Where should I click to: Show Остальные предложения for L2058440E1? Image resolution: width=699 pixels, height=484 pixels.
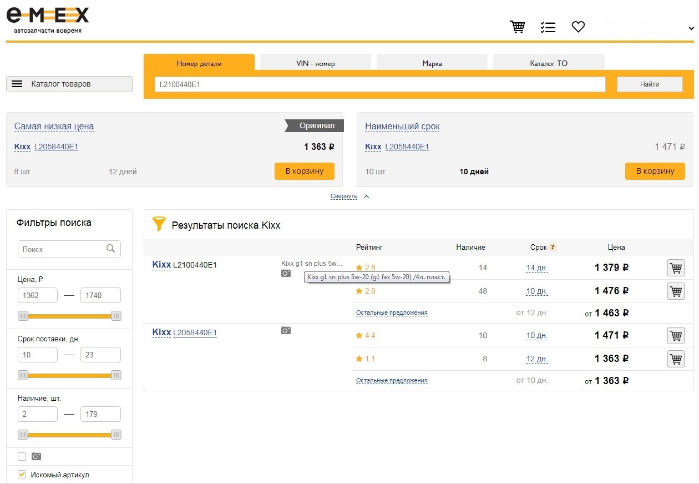[392, 381]
